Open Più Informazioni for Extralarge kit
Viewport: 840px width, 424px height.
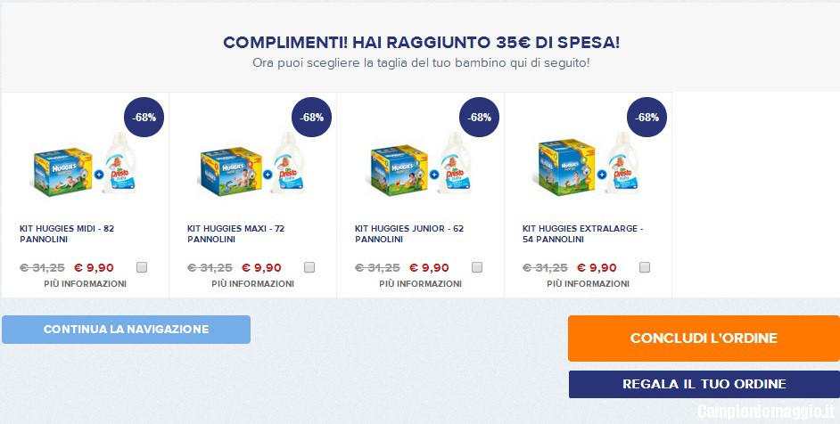[x=588, y=284]
